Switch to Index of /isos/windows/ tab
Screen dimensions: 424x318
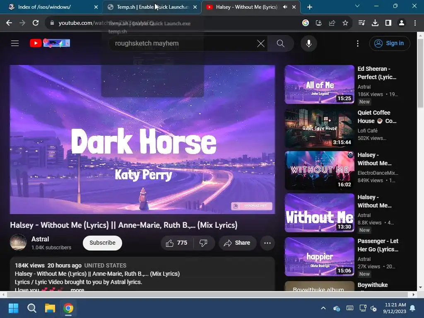click(51, 7)
